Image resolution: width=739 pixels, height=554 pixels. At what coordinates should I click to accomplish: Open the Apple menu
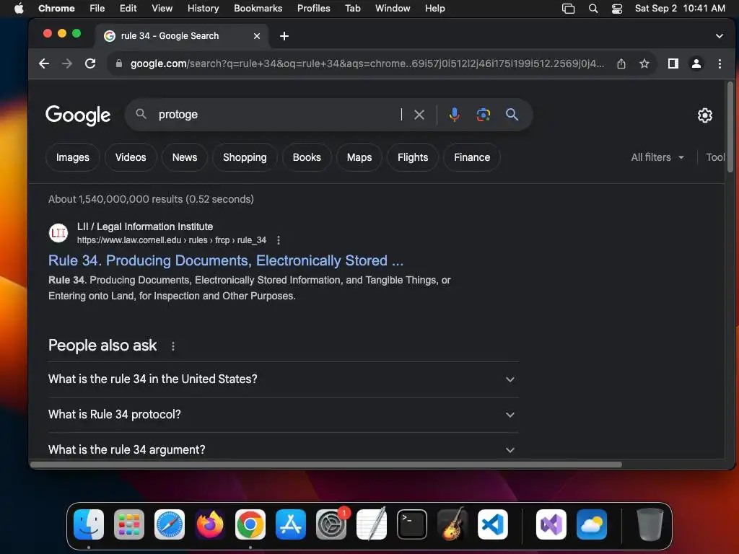(x=19, y=9)
